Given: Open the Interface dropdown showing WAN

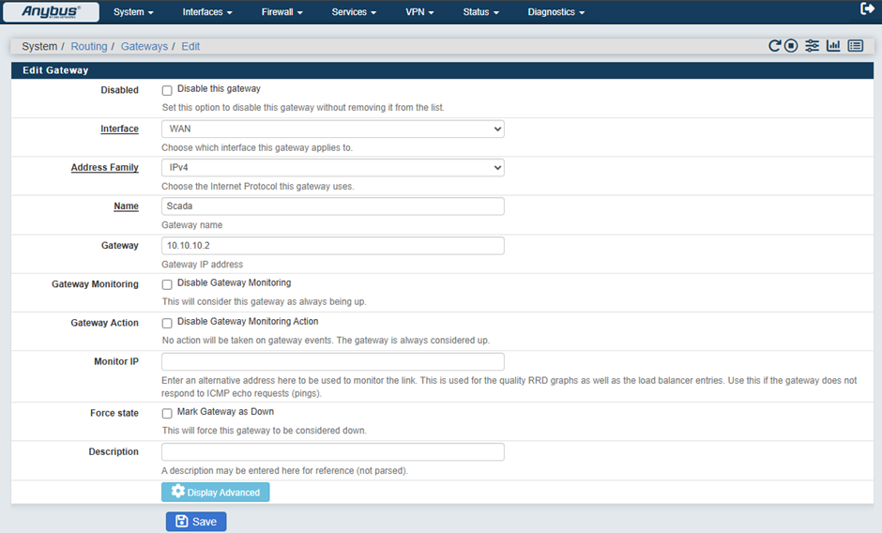Looking at the screenshot, I should (332, 129).
